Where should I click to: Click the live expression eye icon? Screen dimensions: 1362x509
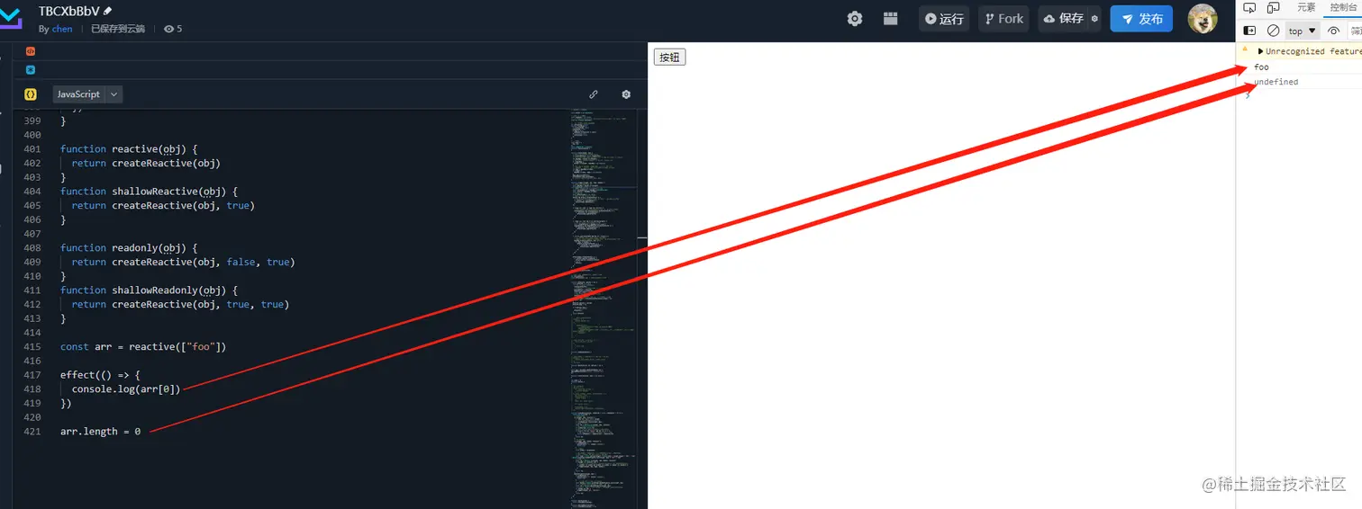pyautogui.click(x=1334, y=31)
